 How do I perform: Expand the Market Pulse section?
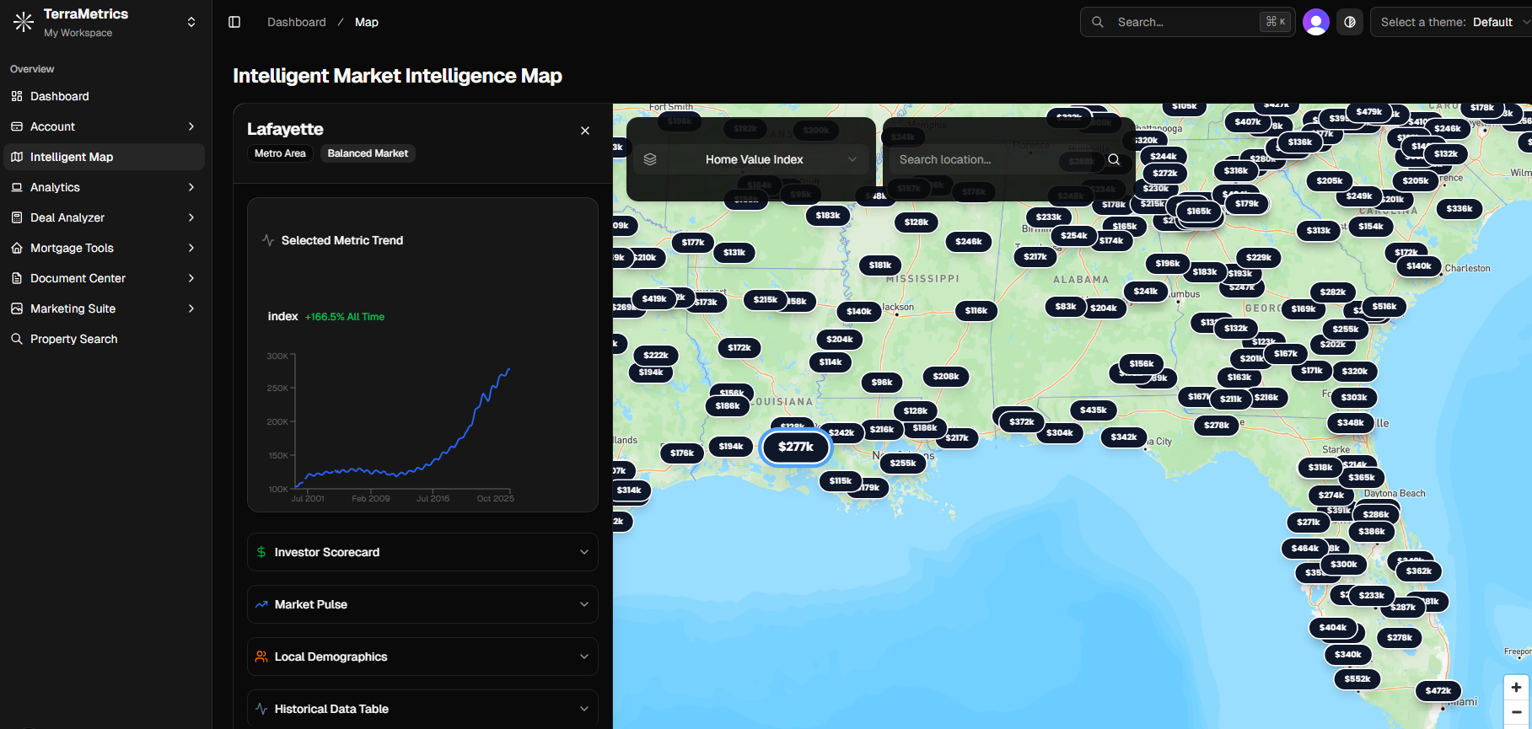pyautogui.click(x=422, y=604)
